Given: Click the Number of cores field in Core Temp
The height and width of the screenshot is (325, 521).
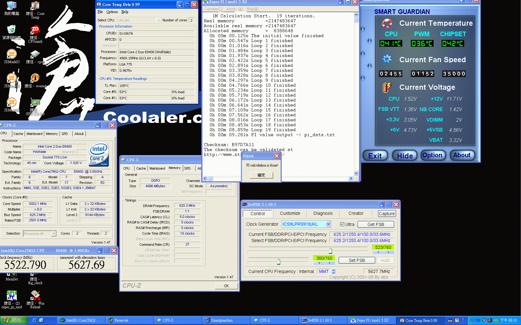Looking at the screenshot, I should [x=191, y=20].
